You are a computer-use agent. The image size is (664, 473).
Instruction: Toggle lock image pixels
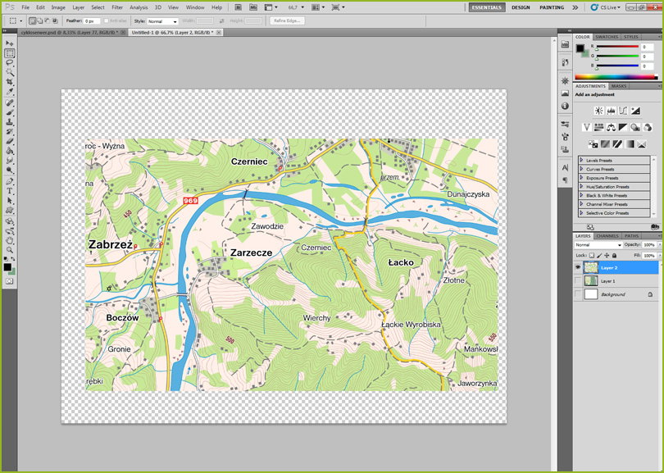[x=599, y=255]
